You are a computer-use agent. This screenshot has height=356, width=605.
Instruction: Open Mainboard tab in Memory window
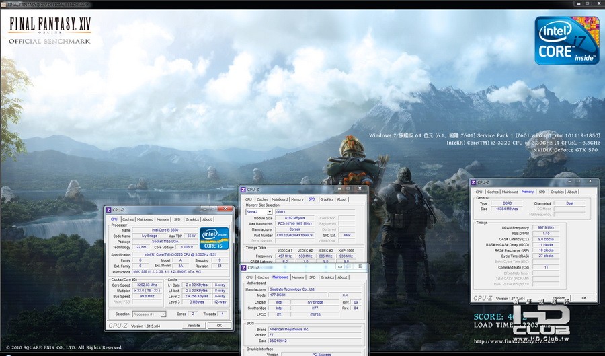coord(510,192)
